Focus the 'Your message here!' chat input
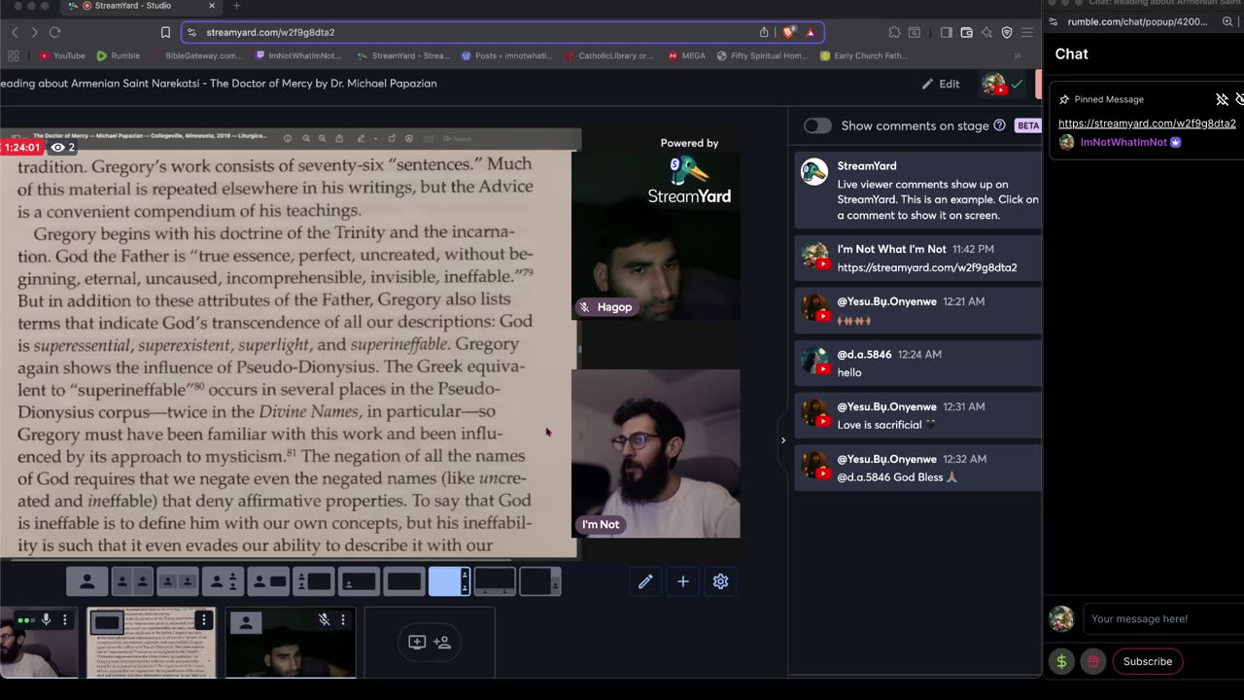 pyautogui.click(x=1162, y=618)
